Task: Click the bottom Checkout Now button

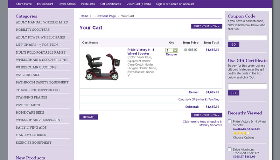Action: tap(206, 115)
